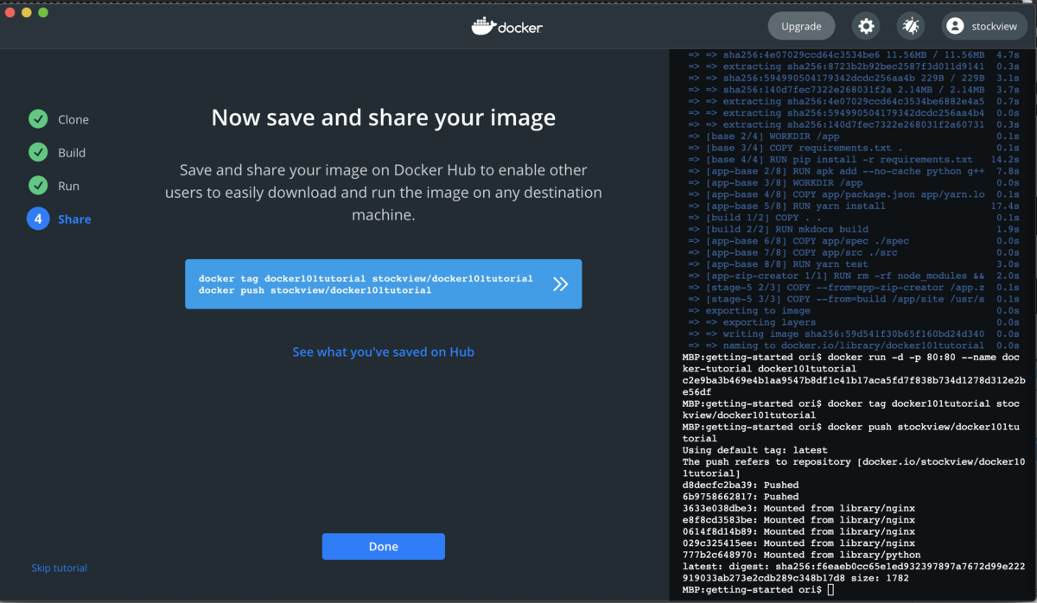Viewport: 1037px width, 603px height.
Task: Click '3633e038dbe3: Mounted from library/nginx' line
Action: 798,508
